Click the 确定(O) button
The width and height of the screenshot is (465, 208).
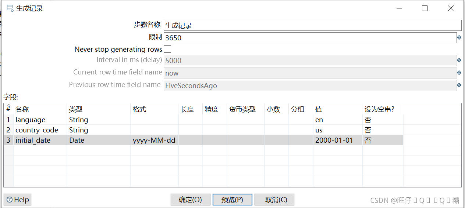(x=191, y=200)
